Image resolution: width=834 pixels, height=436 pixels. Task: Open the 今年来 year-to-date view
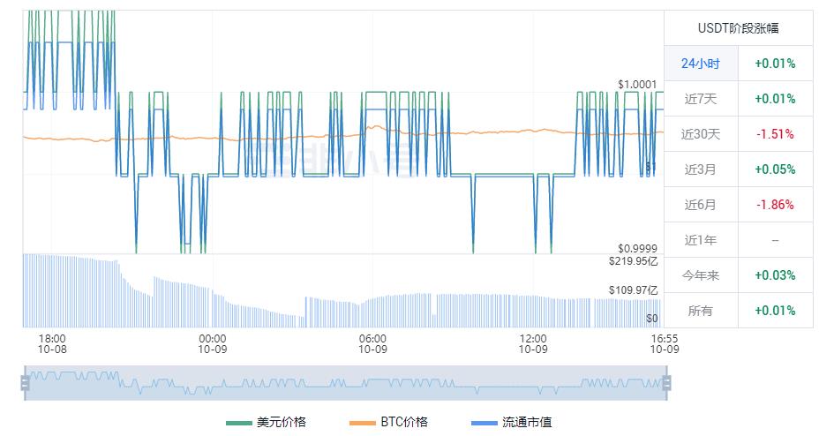pyautogui.click(x=701, y=275)
